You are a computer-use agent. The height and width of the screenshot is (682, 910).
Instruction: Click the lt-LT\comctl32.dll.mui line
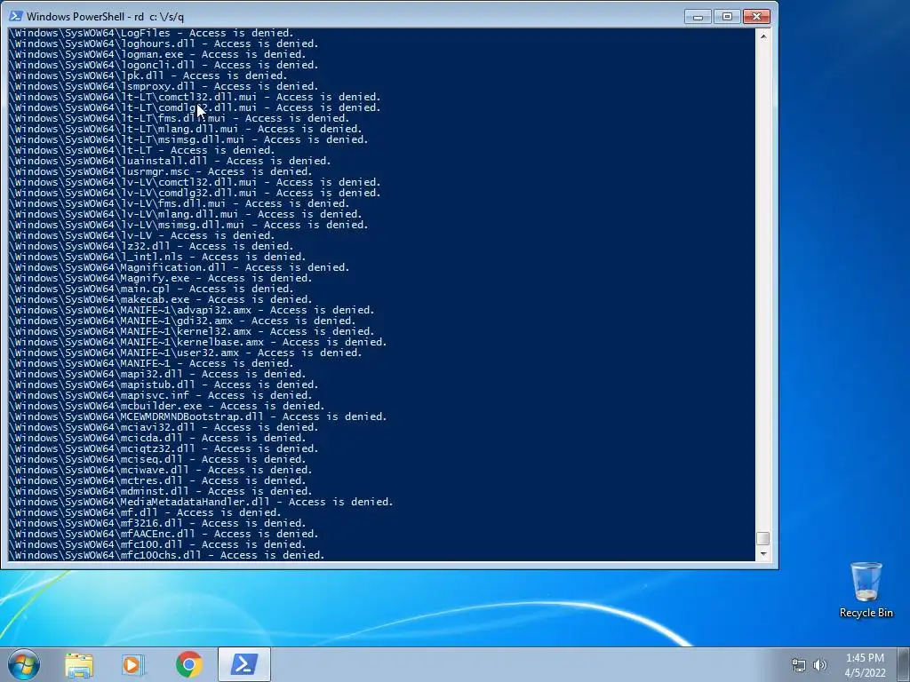pyautogui.click(x=195, y=97)
